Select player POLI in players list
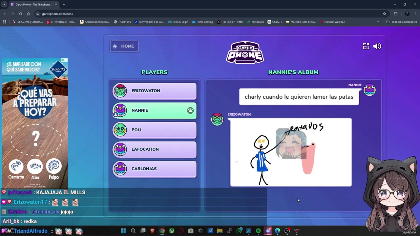The image size is (420, 236). point(155,130)
